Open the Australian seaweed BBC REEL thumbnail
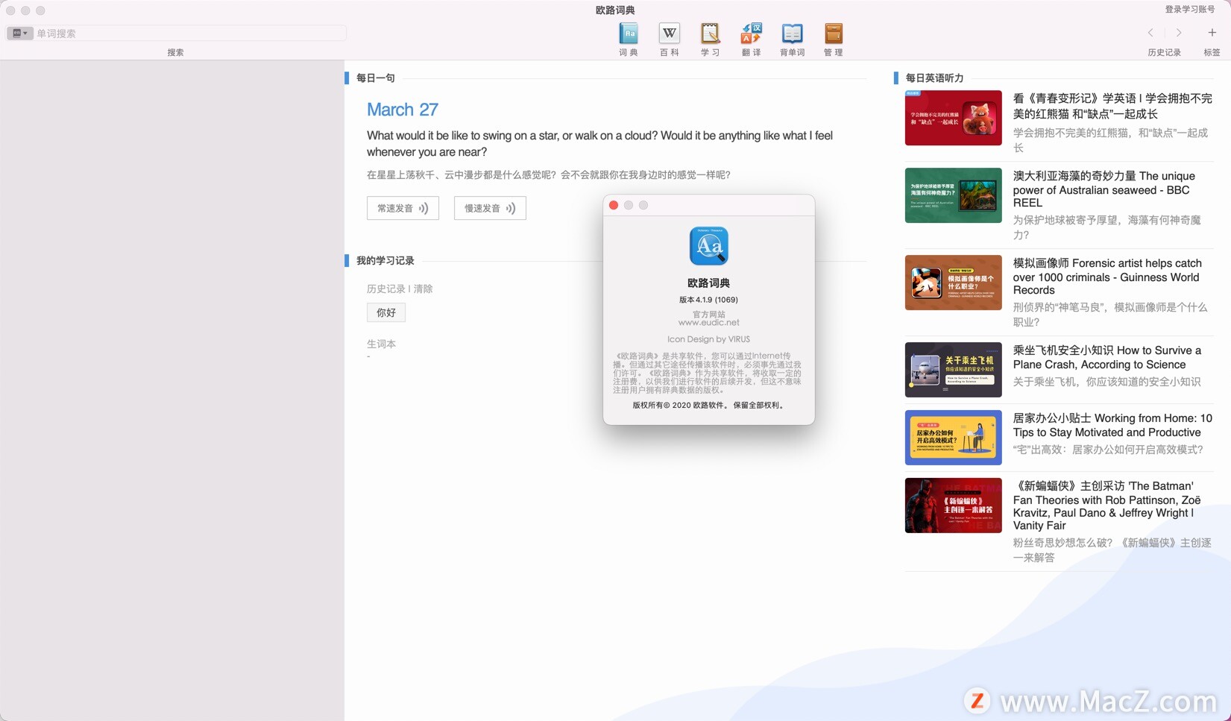This screenshot has height=721, width=1231. click(953, 195)
